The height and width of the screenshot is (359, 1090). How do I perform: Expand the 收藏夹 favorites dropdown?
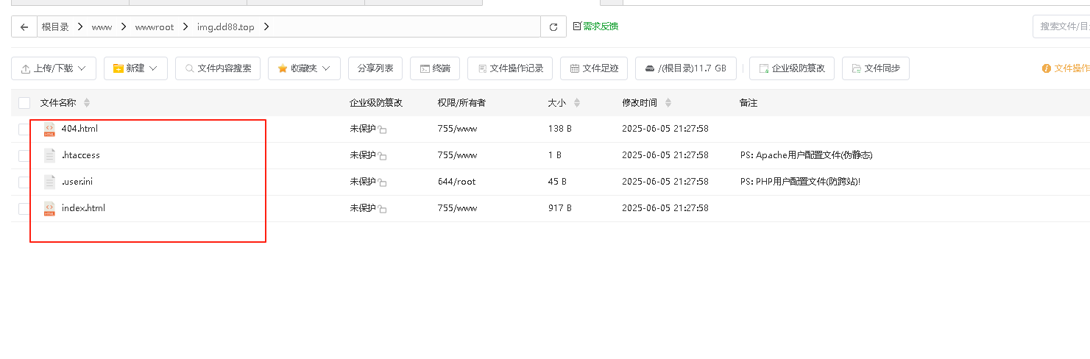[x=304, y=68]
